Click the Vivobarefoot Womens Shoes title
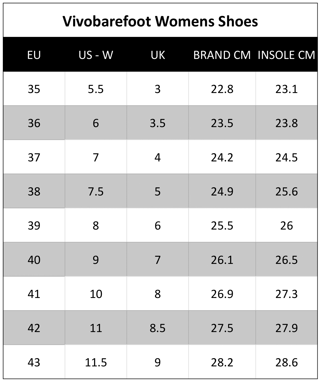 (160, 21)
